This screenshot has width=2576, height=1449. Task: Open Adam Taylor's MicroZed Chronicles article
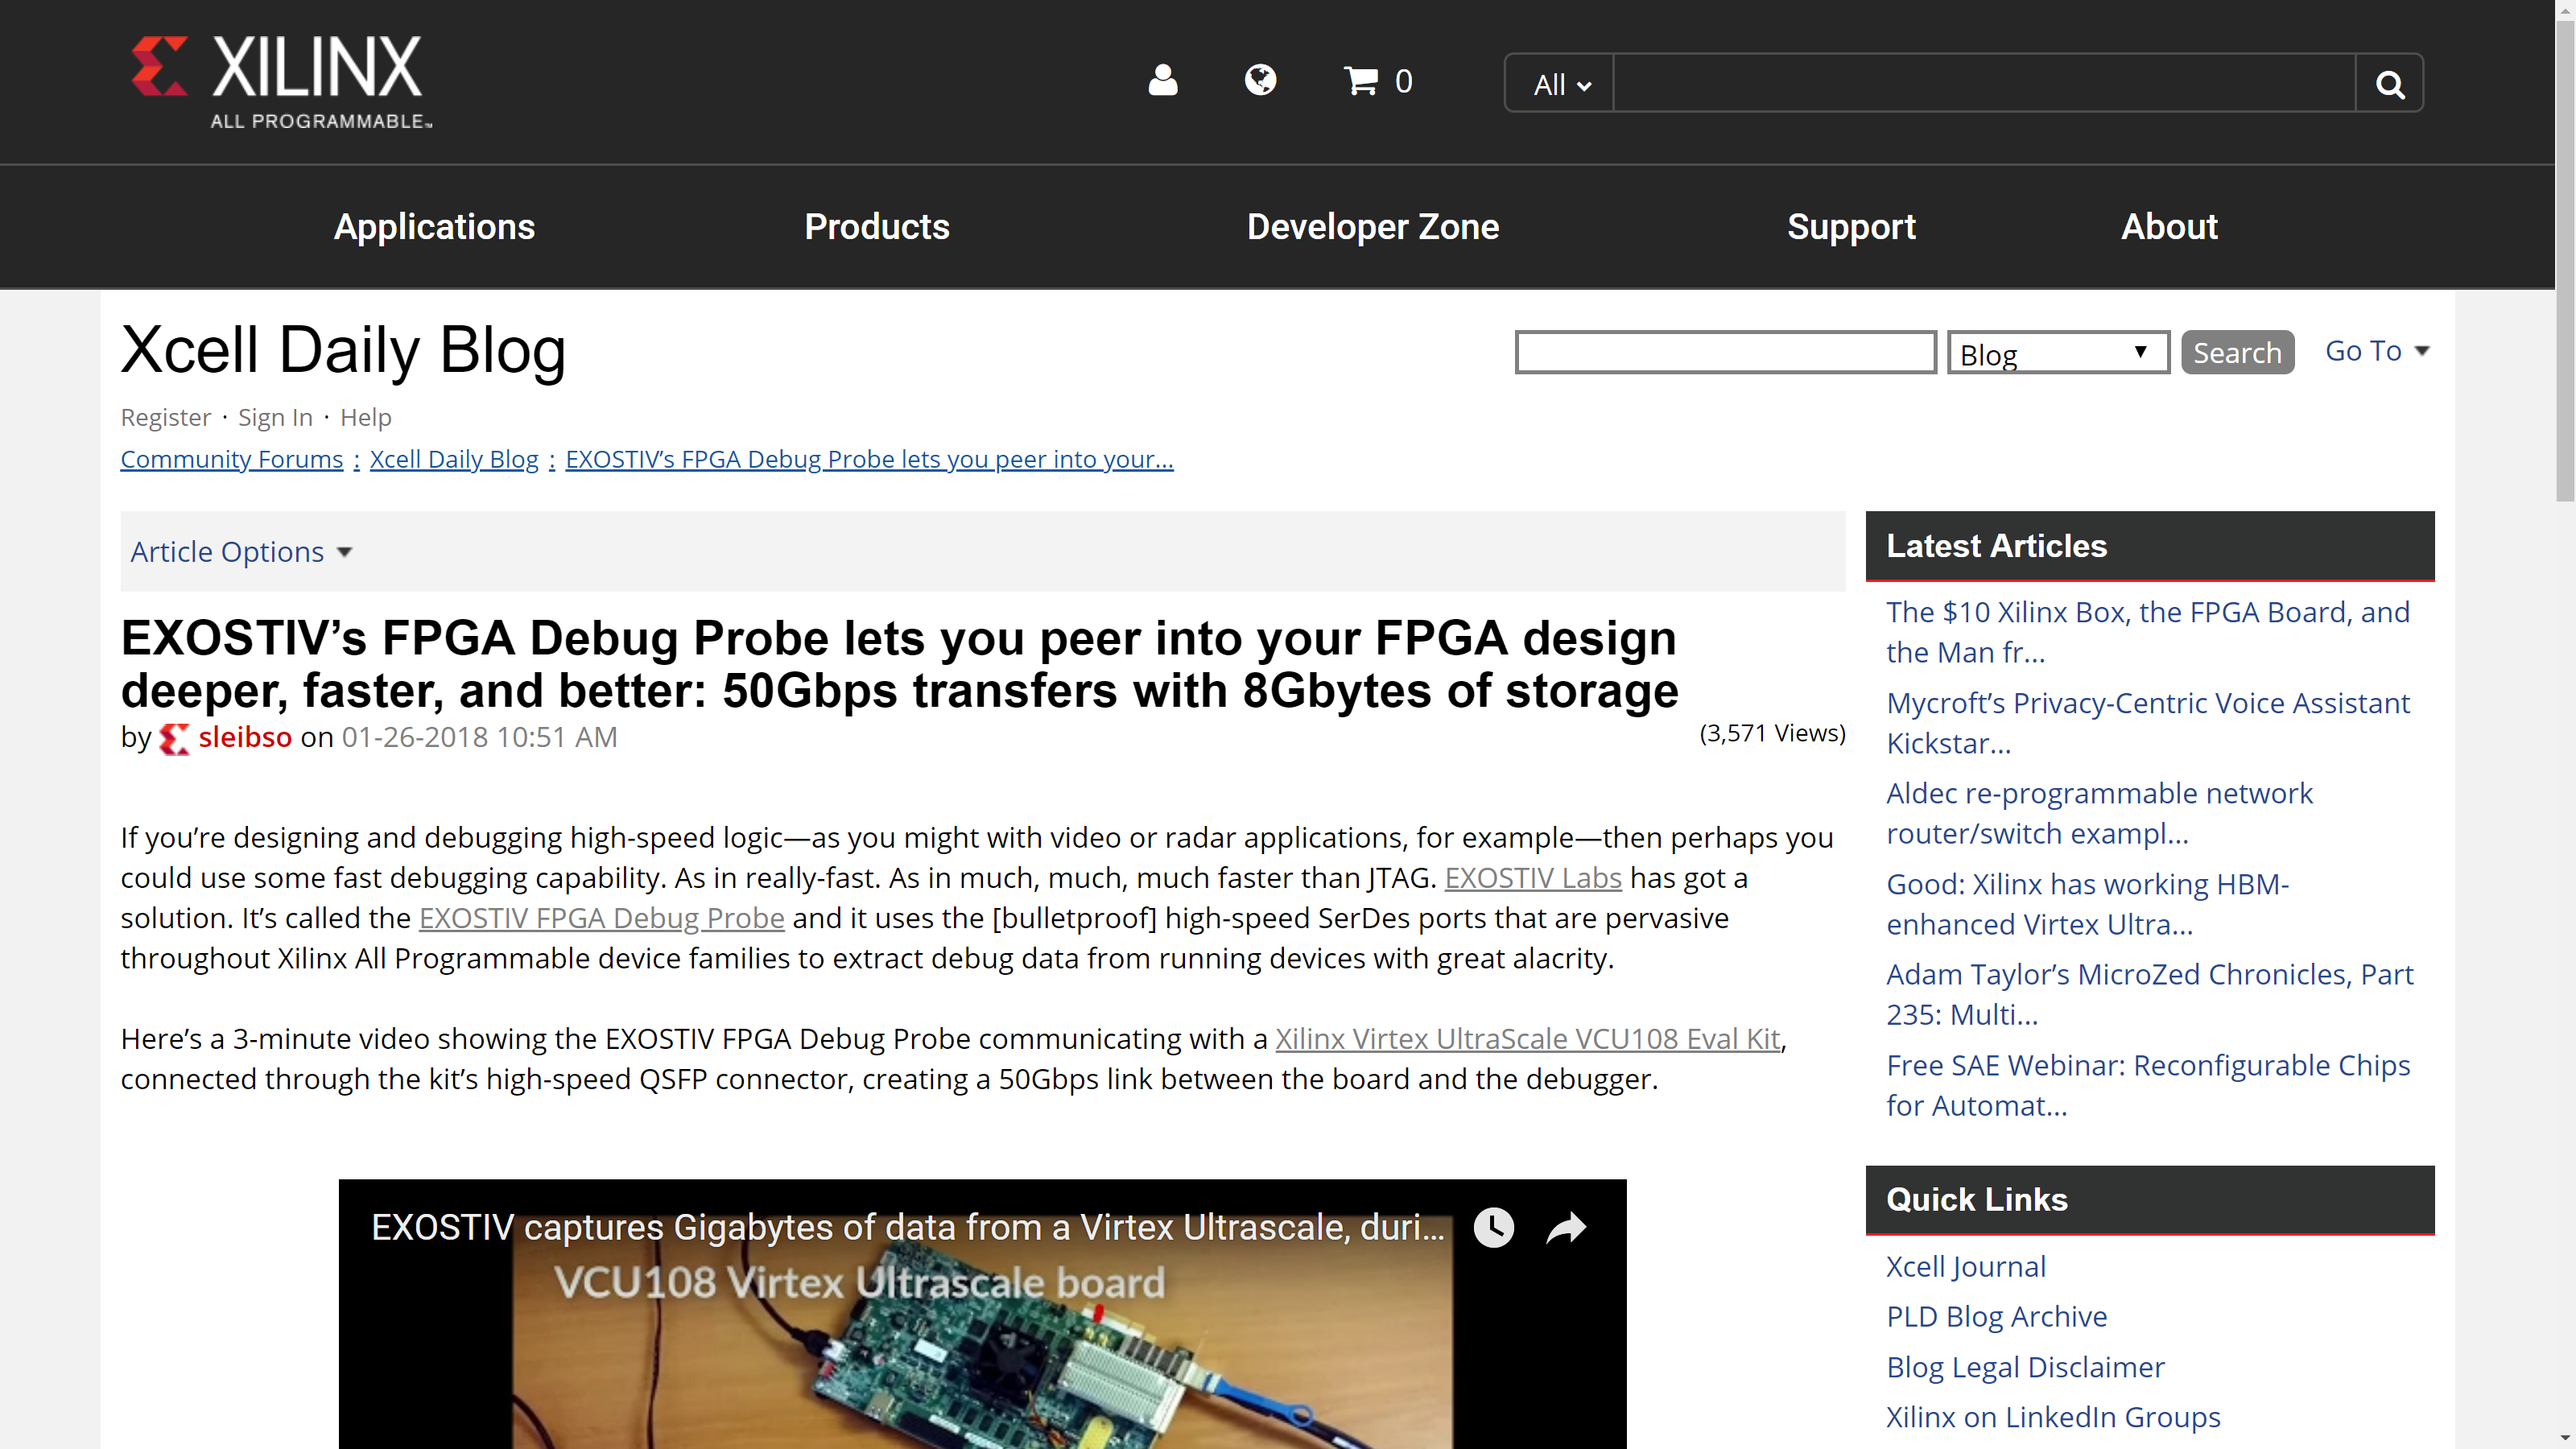2150,994
